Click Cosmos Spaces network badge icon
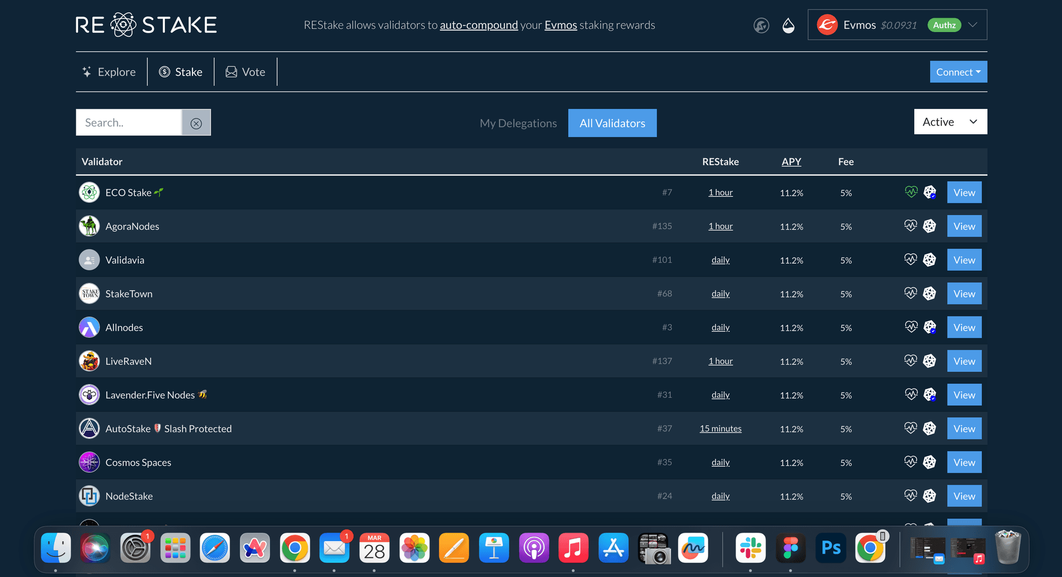Image resolution: width=1062 pixels, height=577 pixels. click(x=930, y=462)
